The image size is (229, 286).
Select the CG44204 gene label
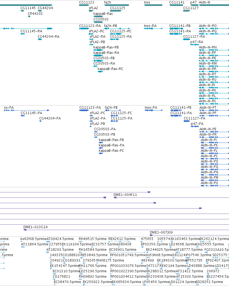point(45,8)
